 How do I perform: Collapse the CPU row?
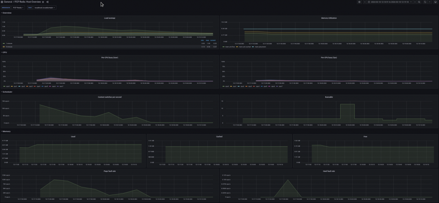[4, 52]
